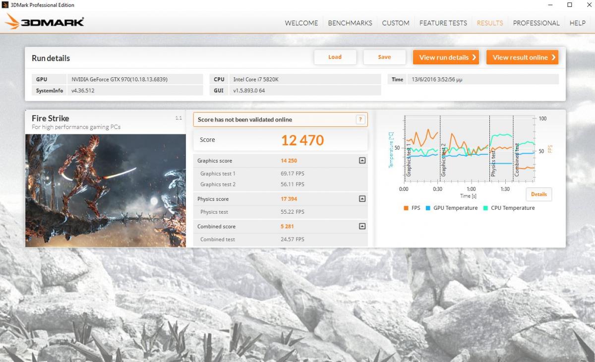Collapse the Physics score section

tap(362, 199)
